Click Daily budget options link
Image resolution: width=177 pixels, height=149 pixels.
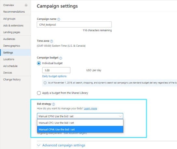[x=54, y=76]
